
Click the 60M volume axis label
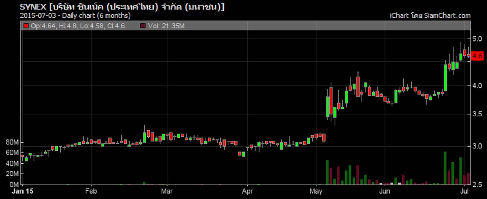pyautogui.click(x=12, y=153)
